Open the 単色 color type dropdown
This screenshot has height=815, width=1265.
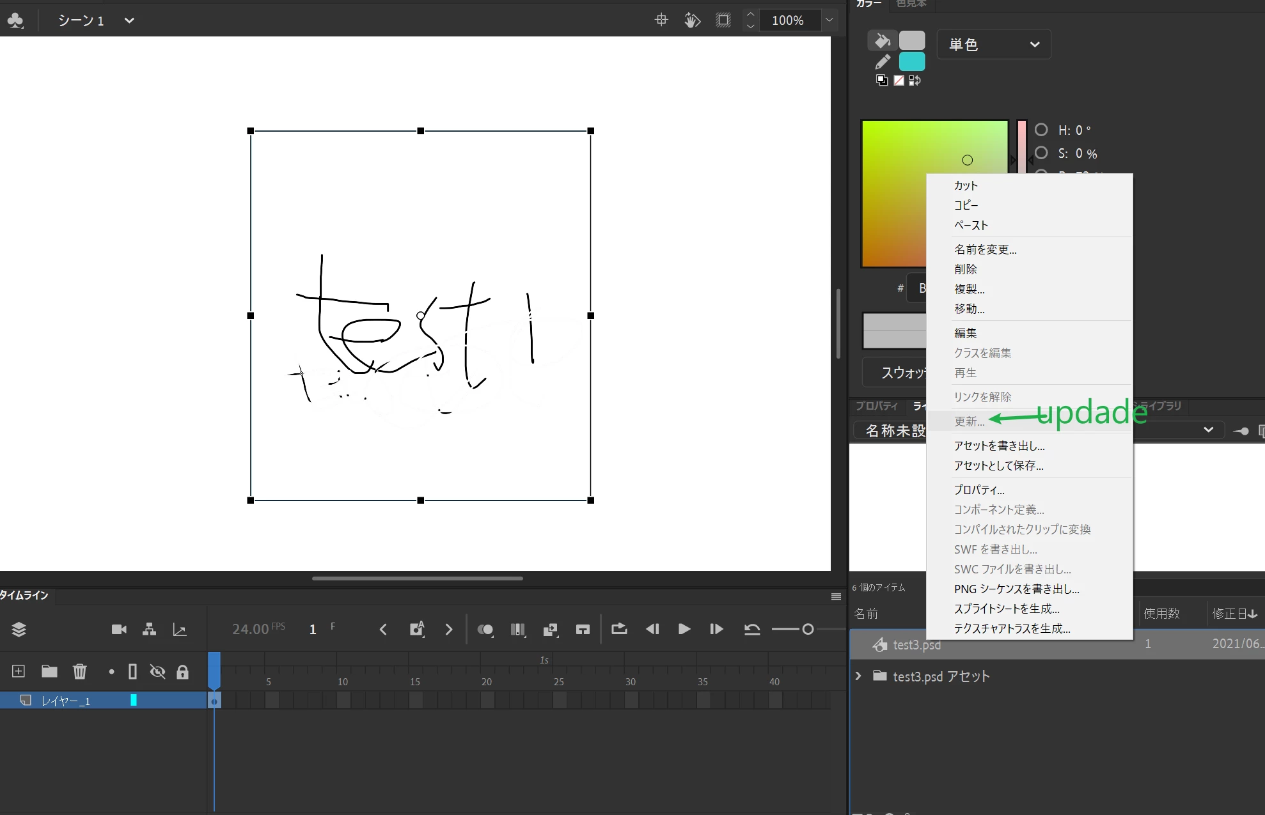coord(993,44)
